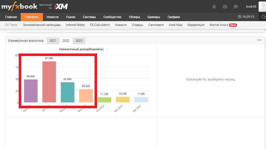Select the purple 48.92% bar

[x=31, y=91]
